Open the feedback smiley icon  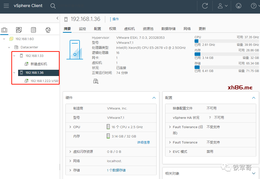(x=238, y=6)
